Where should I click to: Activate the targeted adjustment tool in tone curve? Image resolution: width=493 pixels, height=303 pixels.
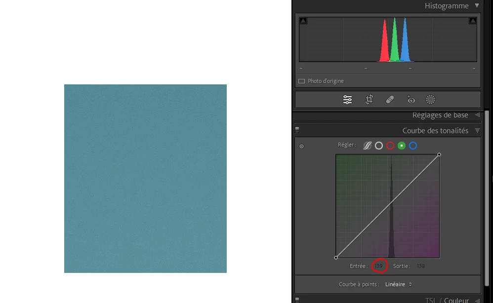click(301, 147)
